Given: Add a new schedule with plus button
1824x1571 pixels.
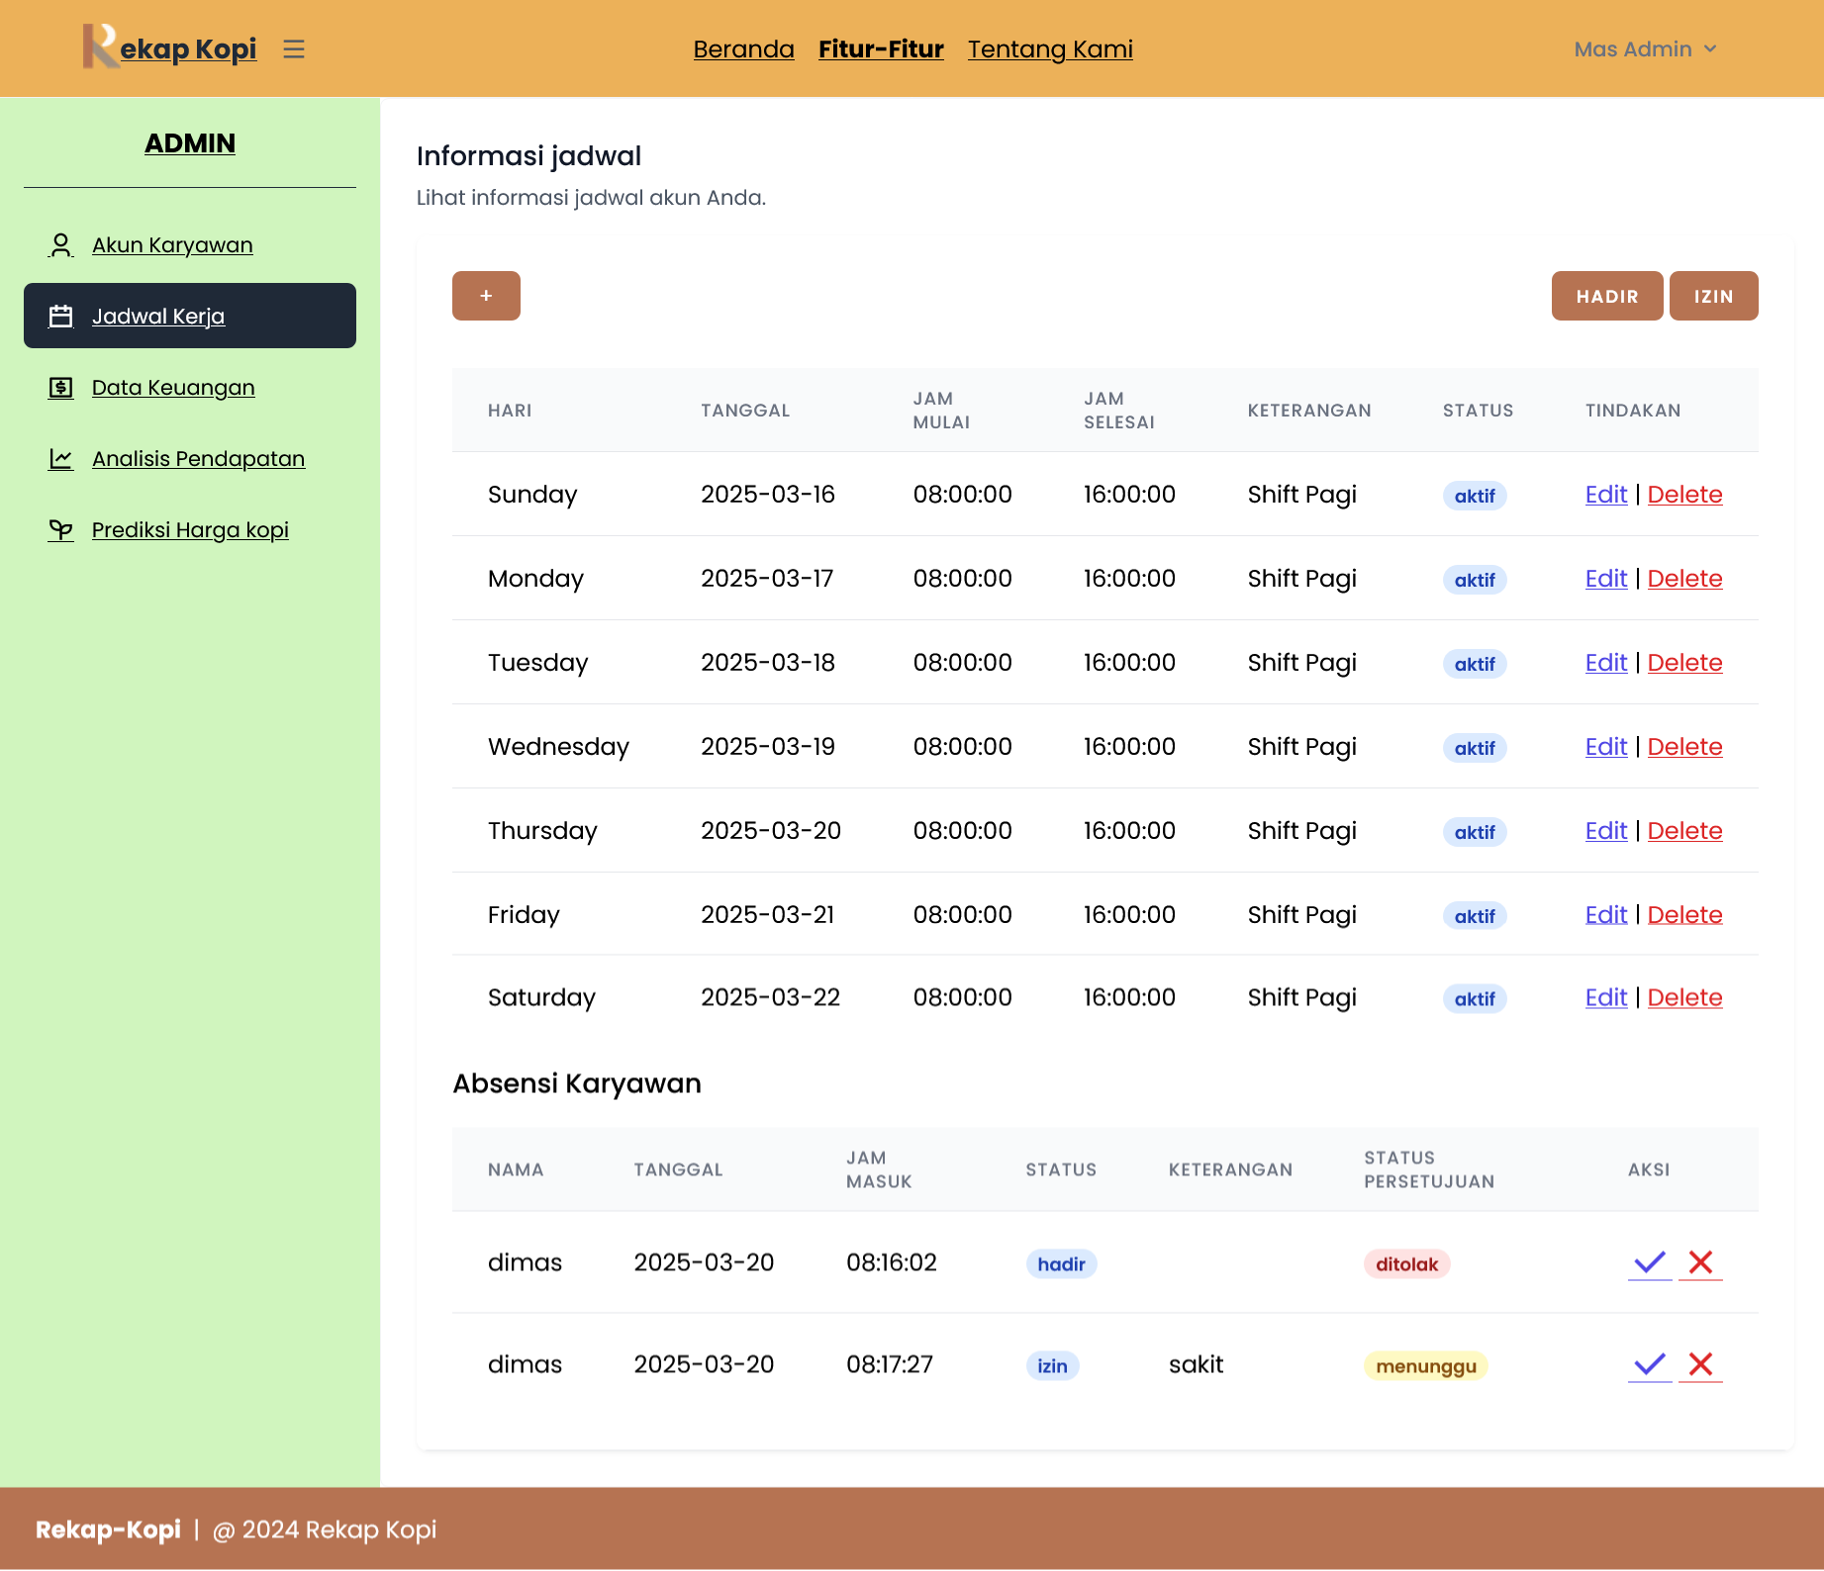Looking at the screenshot, I should coord(486,296).
